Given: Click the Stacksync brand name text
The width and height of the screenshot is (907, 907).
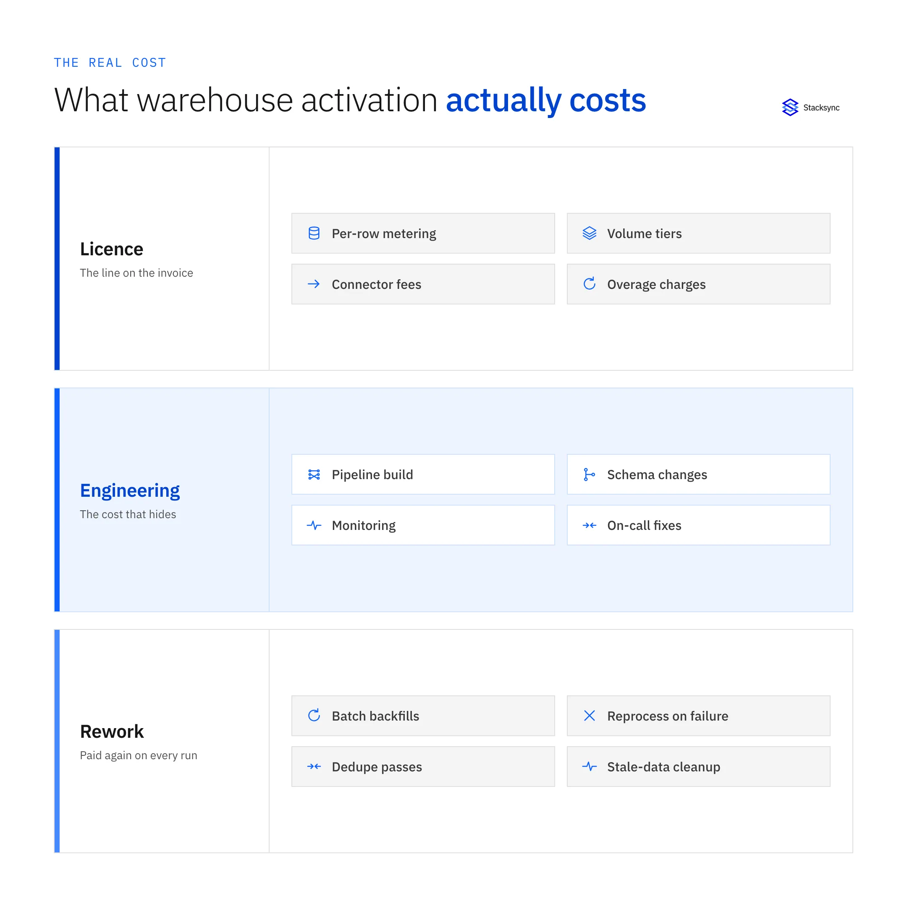Looking at the screenshot, I should (821, 107).
